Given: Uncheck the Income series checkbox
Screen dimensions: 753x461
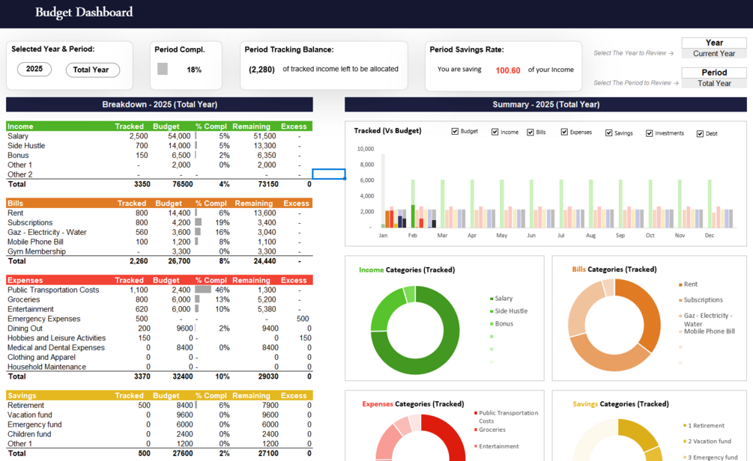Looking at the screenshot, I should [495, 132].
